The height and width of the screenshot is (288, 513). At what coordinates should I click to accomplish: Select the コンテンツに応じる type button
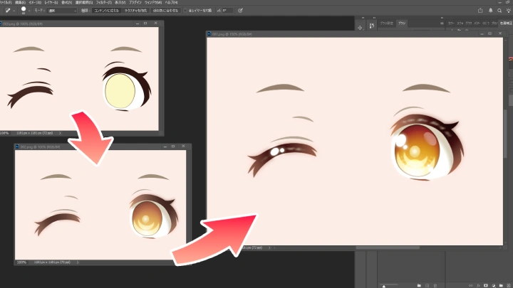[x=106, y=11]
